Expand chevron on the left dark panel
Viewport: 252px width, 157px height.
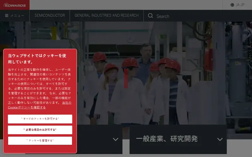(x=115, y=139)
